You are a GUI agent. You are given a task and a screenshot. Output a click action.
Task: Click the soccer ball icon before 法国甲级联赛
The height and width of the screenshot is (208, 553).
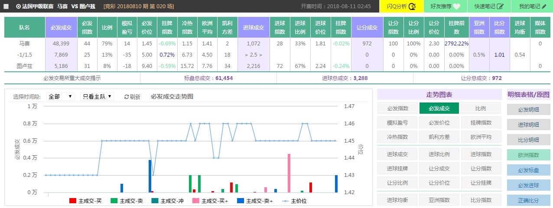pos(18,6)
